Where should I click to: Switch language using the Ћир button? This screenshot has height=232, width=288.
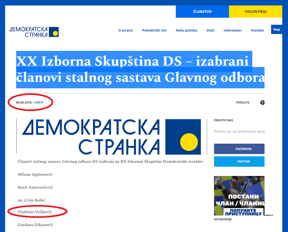pos(277,29)
